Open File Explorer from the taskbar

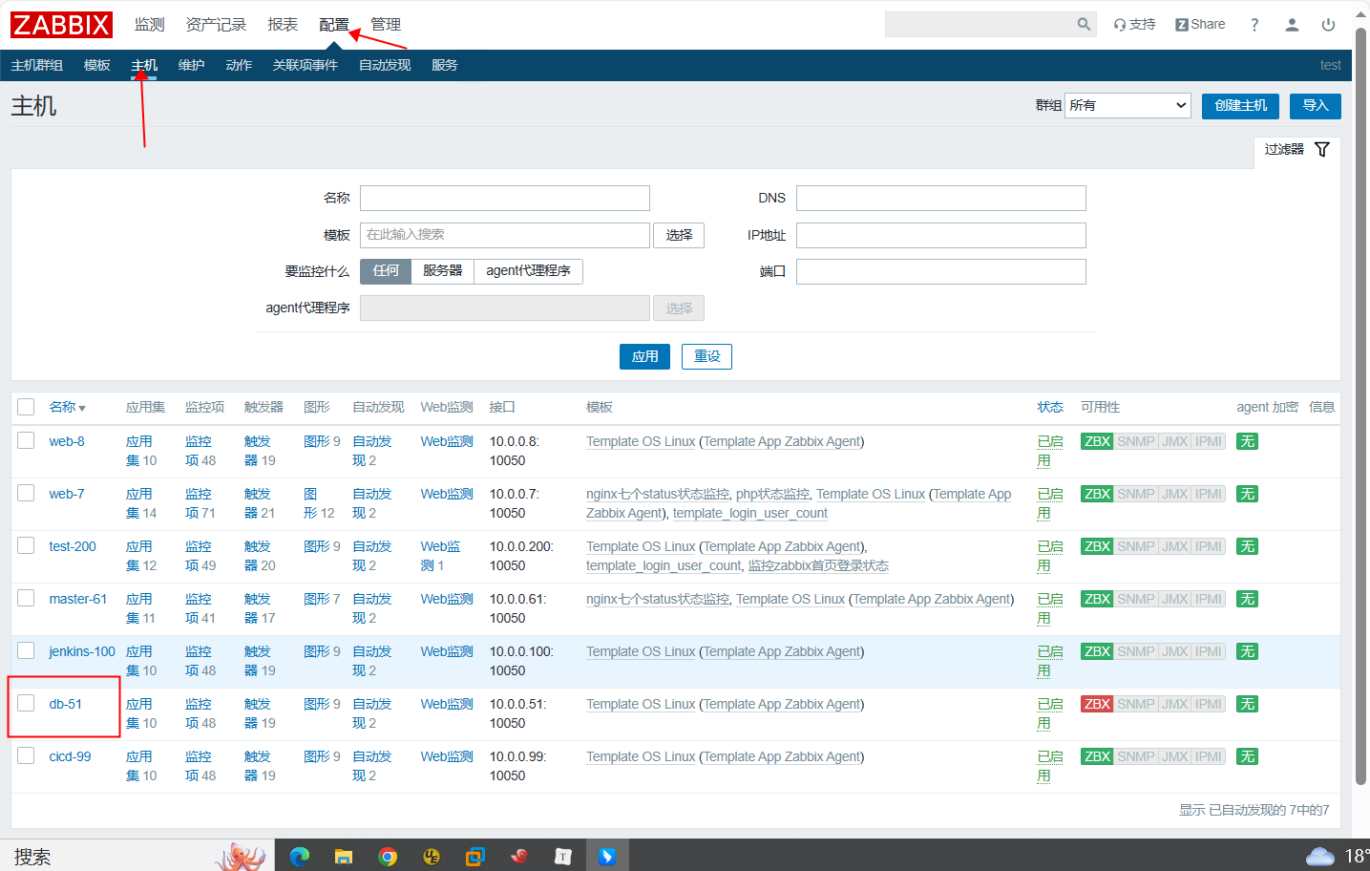click(344, 857)
